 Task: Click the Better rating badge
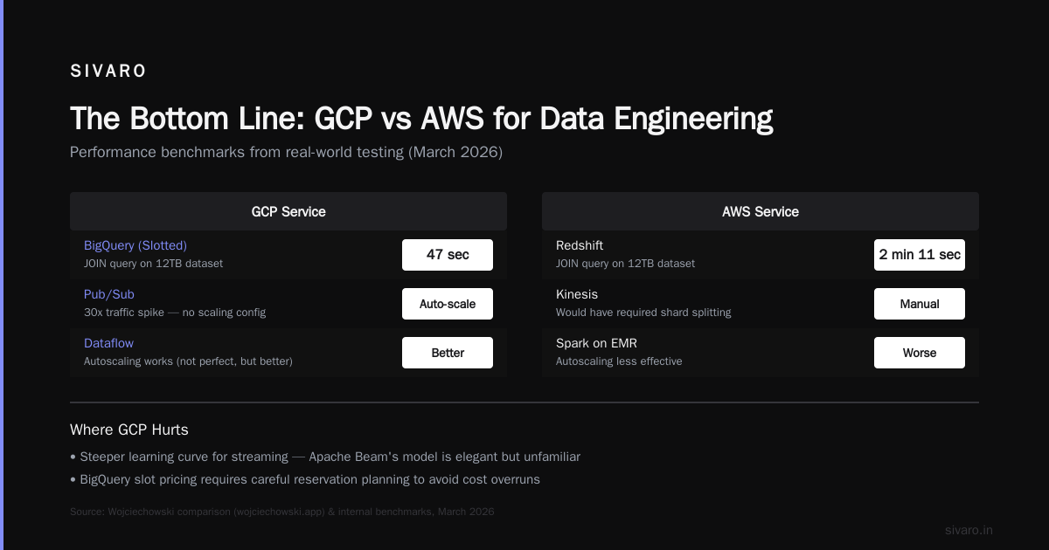448,353
